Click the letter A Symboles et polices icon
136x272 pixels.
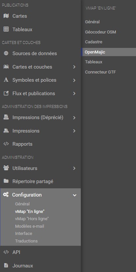(6, 80)
